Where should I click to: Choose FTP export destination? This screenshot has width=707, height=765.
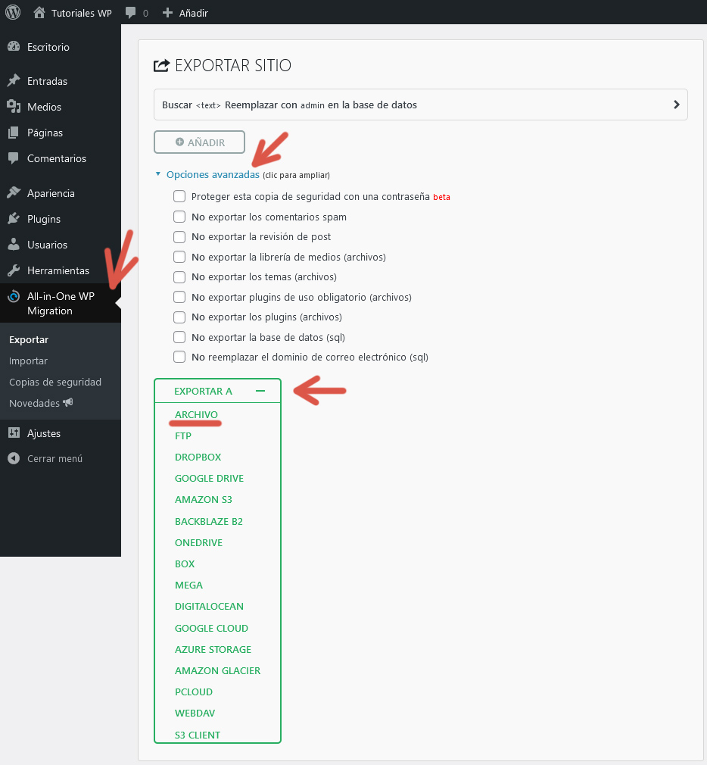pos(183,436)
